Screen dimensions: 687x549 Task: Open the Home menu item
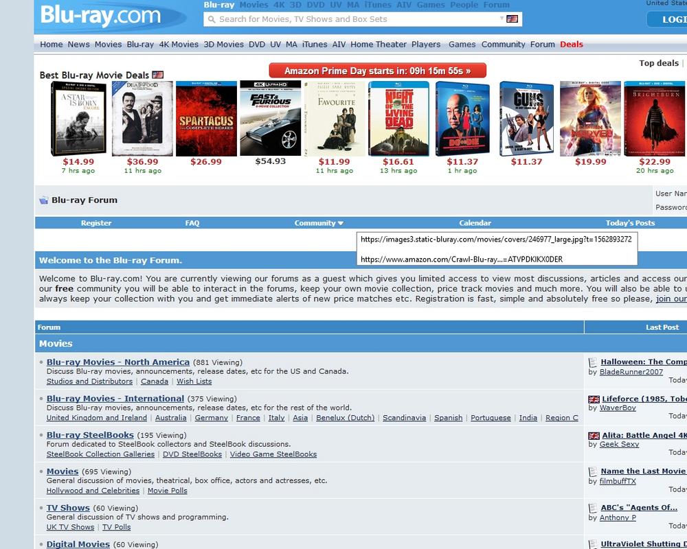pyautogui.click(x=52, y=44)
